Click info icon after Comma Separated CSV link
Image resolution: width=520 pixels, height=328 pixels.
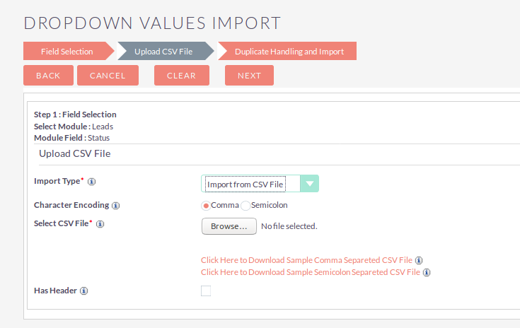[x=419, y=260]
